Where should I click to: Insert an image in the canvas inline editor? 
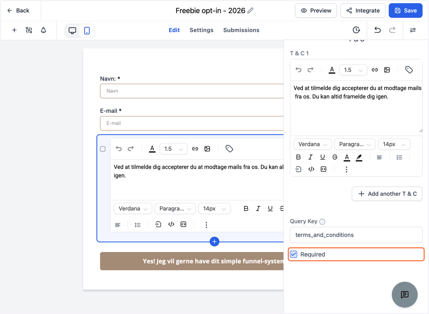207,149
